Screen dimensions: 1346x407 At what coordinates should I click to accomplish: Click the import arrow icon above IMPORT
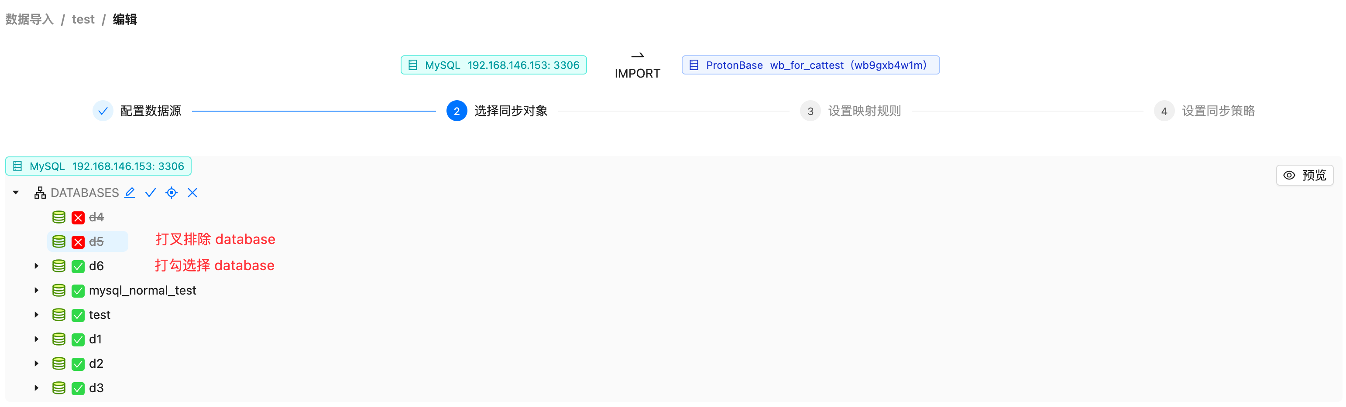(638, 55)
